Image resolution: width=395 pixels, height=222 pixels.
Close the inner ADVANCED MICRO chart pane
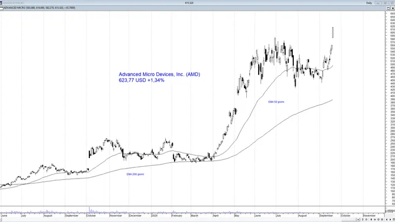393,8
